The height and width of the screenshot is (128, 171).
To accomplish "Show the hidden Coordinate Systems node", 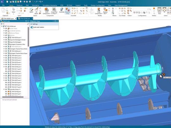I will click(x=6, y=31).
